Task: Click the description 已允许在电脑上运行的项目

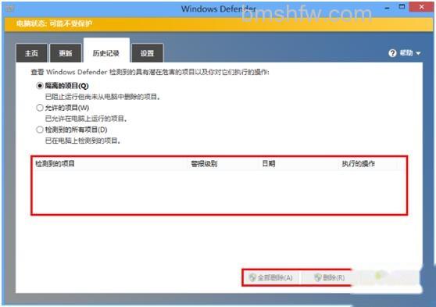Action: [86, 119]
